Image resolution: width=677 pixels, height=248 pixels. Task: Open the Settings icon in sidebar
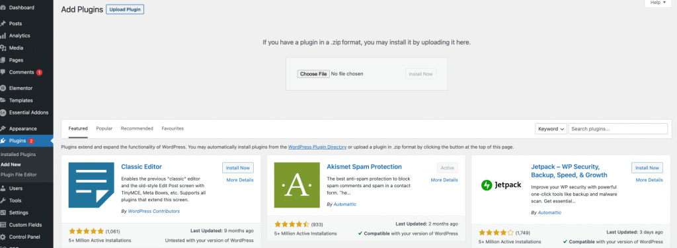click(3, 212)
